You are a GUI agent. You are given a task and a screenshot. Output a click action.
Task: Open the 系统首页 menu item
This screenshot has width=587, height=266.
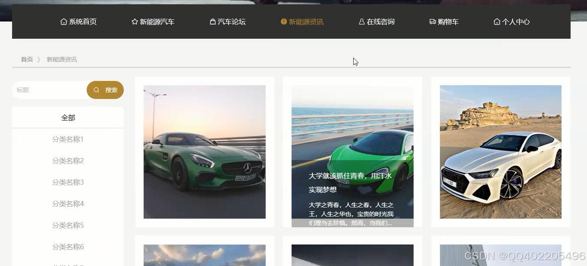pos(78,22)
